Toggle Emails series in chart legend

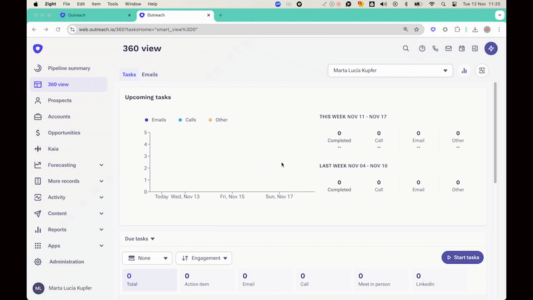155,120
